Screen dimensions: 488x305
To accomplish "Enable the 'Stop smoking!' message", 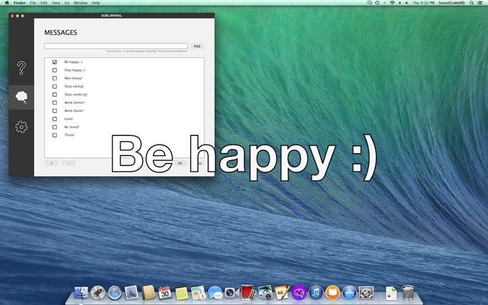I will [x=54, y=95].
